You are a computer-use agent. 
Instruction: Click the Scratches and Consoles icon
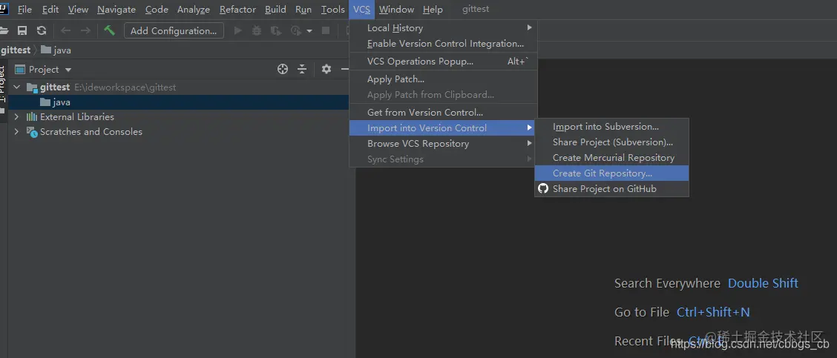(x=32, y=132)
